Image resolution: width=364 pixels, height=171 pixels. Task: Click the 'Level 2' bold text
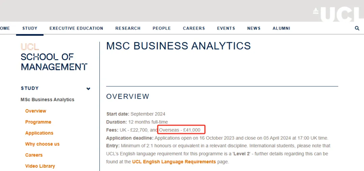pyautogui.click(x=241, y=154)
